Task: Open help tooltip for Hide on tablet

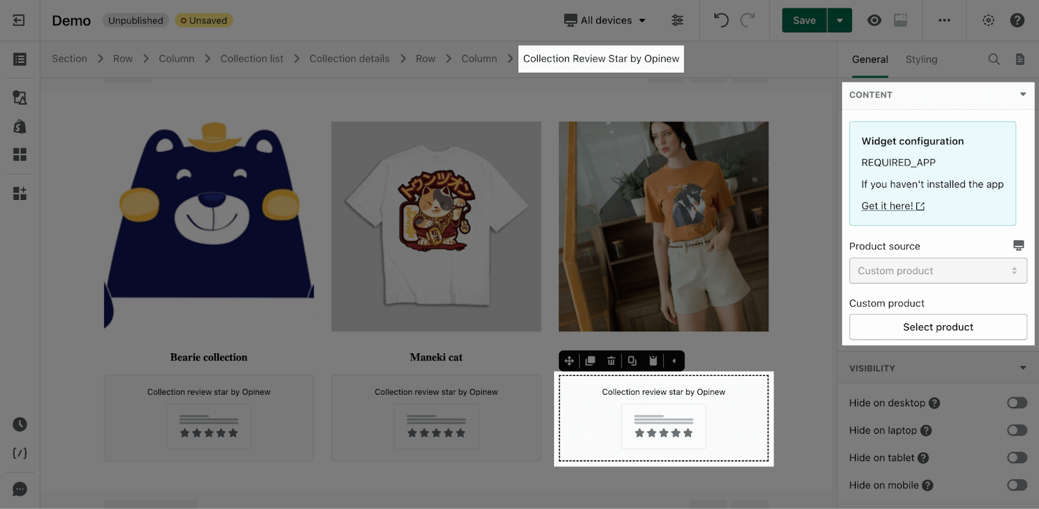Action: [x=923, y=458]
